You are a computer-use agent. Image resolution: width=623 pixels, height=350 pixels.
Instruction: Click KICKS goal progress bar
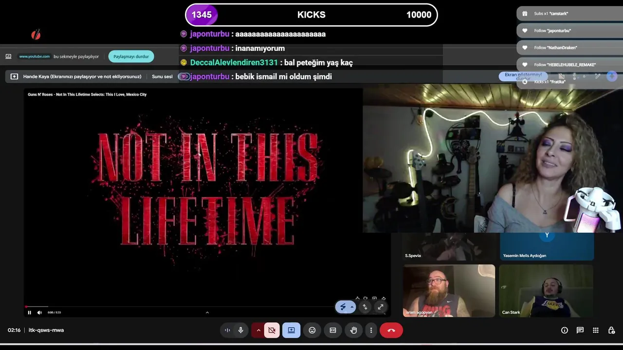coord(311,15)
